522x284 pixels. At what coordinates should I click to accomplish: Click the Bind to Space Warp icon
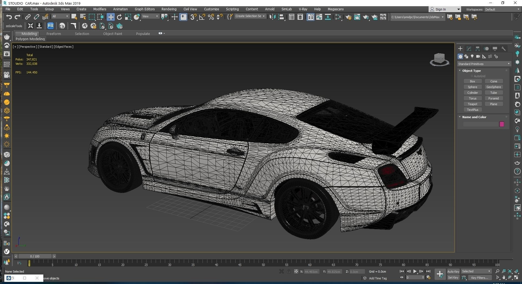pos(45,17)
